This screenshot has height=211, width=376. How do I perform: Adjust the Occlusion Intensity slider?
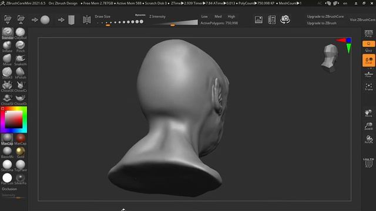14,196
